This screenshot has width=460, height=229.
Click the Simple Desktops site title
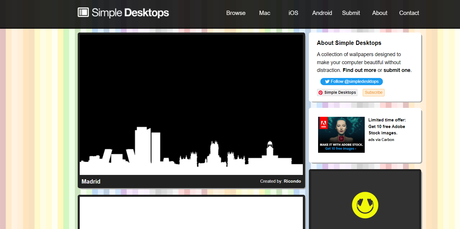click(x=130, y=13)
